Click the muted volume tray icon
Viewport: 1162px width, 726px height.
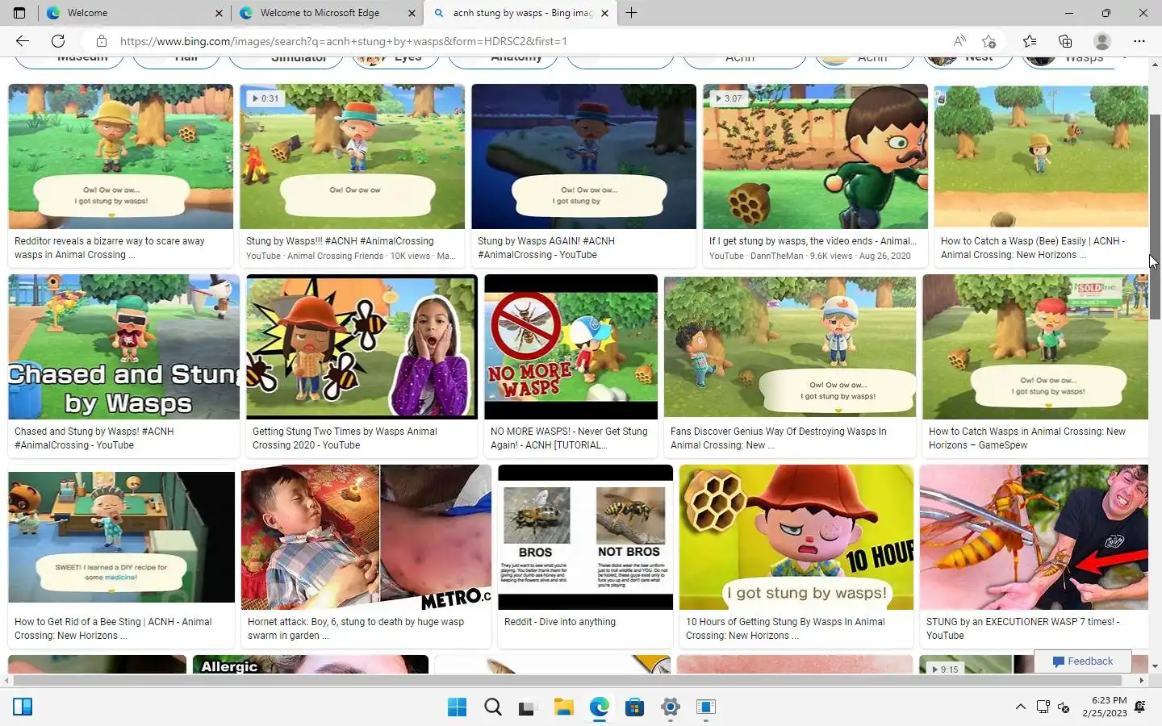(x=1064, y=707)
